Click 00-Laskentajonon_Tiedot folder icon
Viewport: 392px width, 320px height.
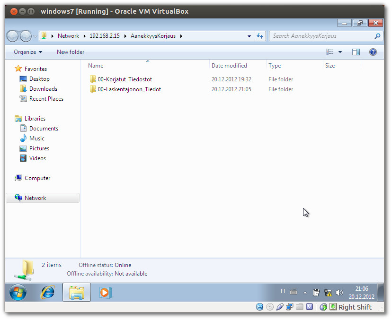[x=93, y=89]
